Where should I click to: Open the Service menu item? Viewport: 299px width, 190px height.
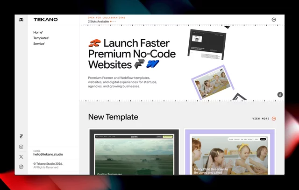[39, 43]
